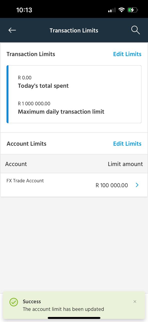This screenshot has width=148, height=322.
Task: Tap the Transaction Limits page title
Action: (74, 30)
